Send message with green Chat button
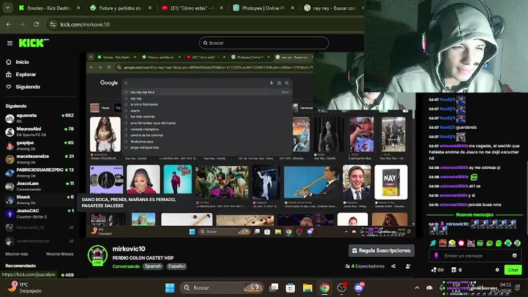528x297 pixels. tap(513, 270)
